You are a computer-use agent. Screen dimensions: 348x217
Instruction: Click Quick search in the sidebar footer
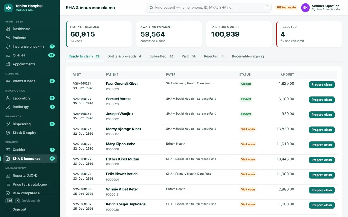31,201
